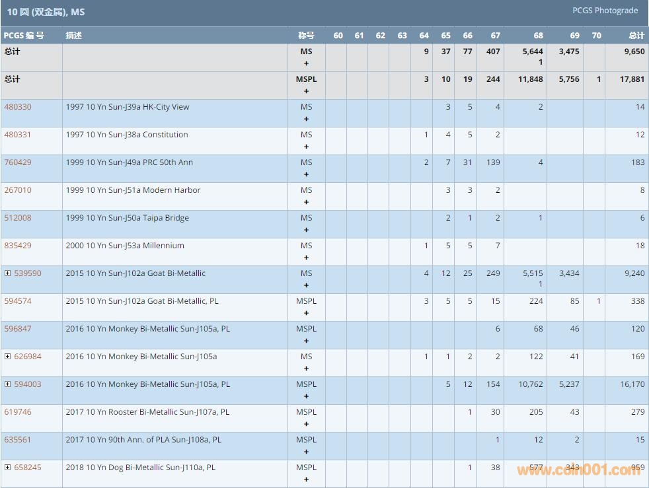Screen dimensions: 649x488
Task: Expand the 539590 Goat Bi-Metallic row
Action: click(8, 273)
